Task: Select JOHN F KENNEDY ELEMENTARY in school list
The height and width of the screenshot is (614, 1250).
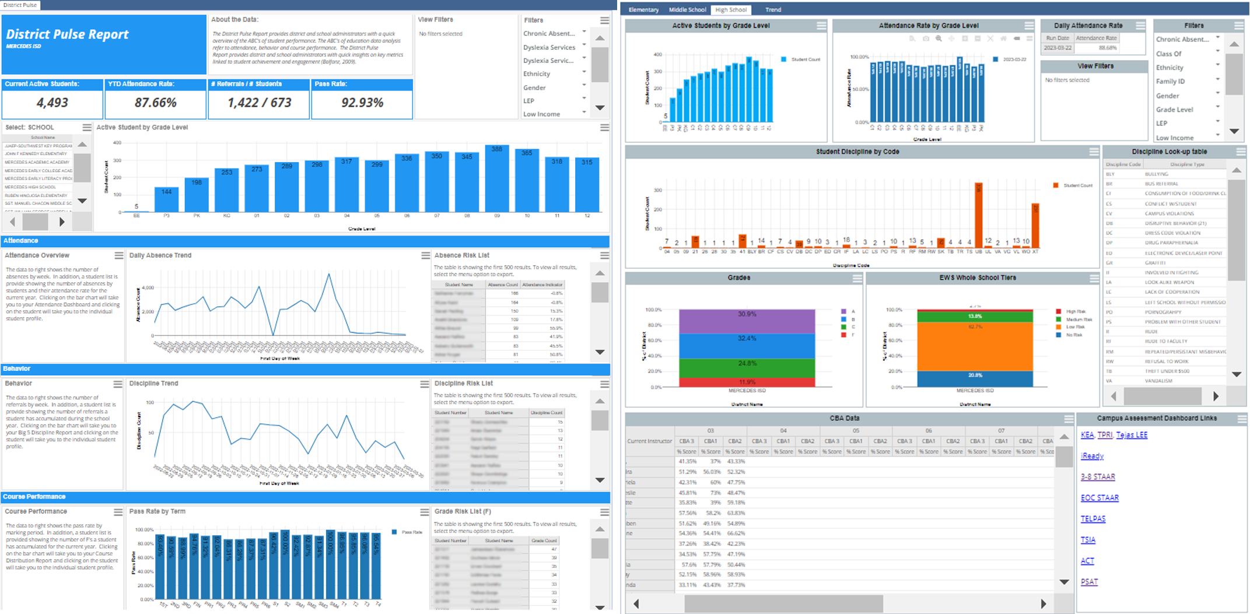Action: pos(38,154)
